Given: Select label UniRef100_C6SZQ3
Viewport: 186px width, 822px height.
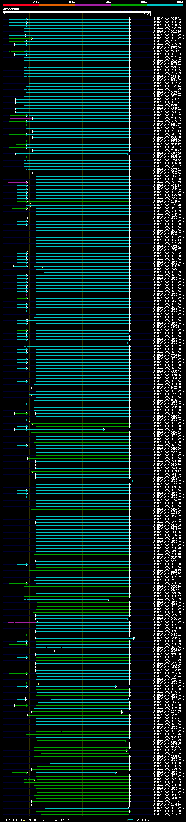Looking at the screenshot, I should tap(167, 44).
